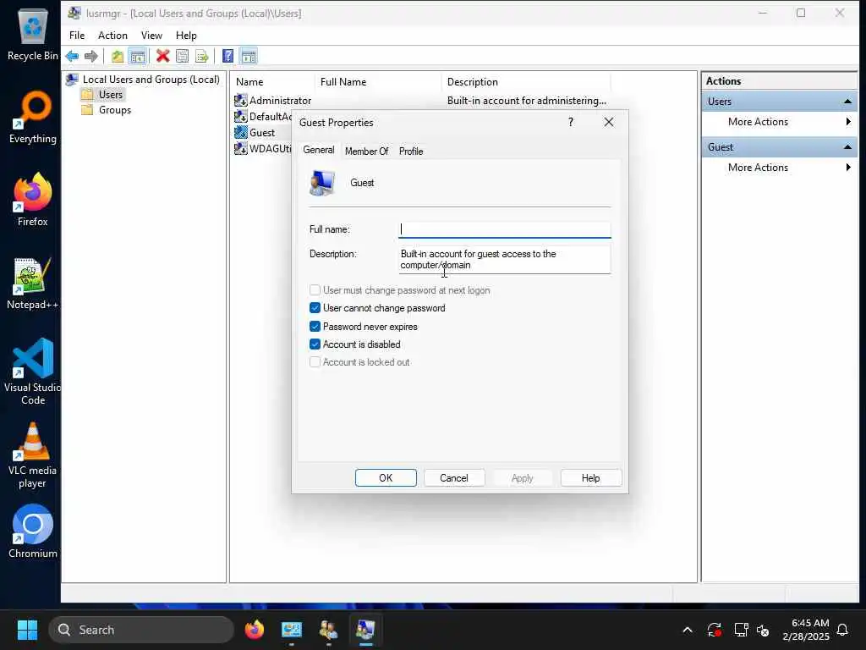This screenshot has height=650, width=866.
Task: Expand More Actions under Guest section
Action: point(780,168)
